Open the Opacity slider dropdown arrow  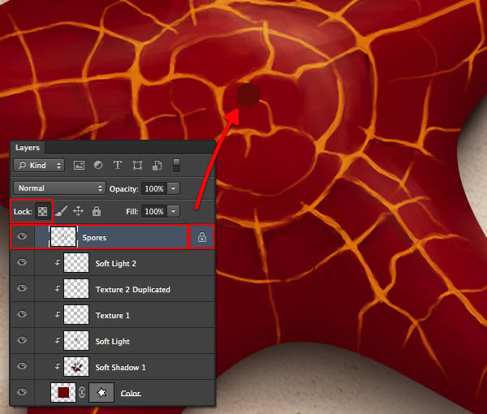(x=174, y=188)
